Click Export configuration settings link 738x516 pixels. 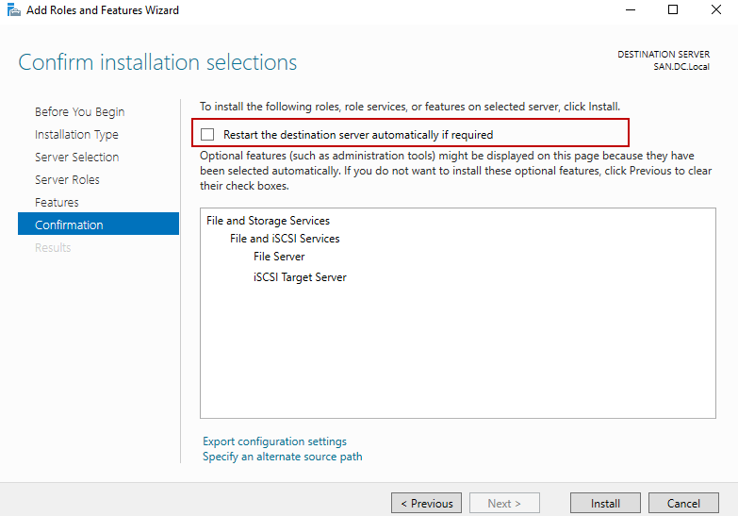(274, 441)
